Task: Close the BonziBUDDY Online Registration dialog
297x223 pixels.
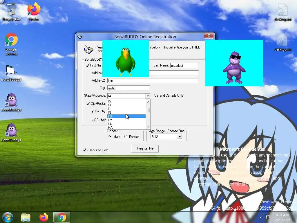Action: click(x=209, y=35)
